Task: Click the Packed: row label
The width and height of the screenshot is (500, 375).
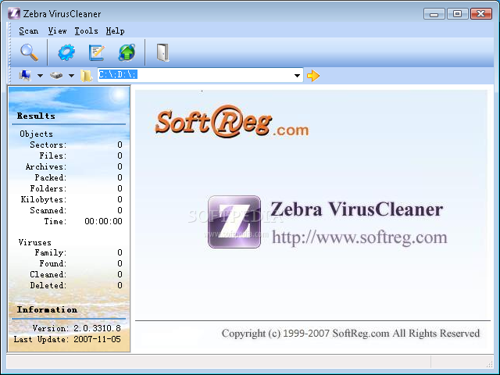Action: 50,177
